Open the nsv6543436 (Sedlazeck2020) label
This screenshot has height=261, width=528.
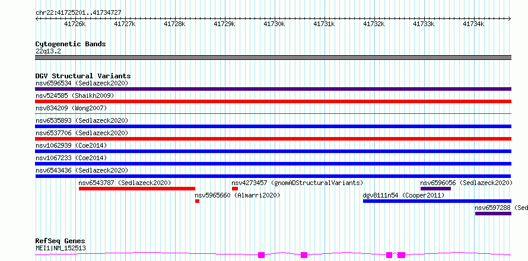pyautogui.click(x=82, y=170)
